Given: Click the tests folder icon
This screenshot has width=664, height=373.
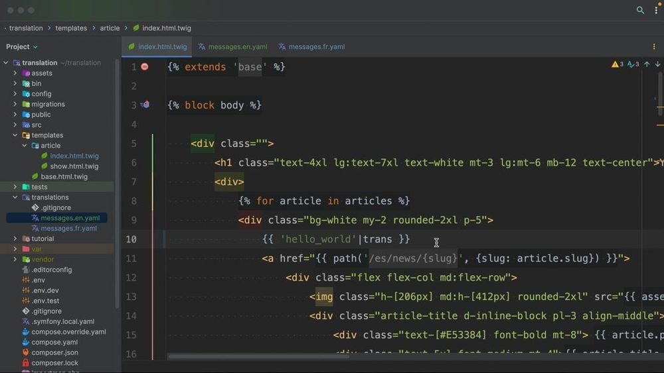Looking at the screenshot, I should pos(26,187).
